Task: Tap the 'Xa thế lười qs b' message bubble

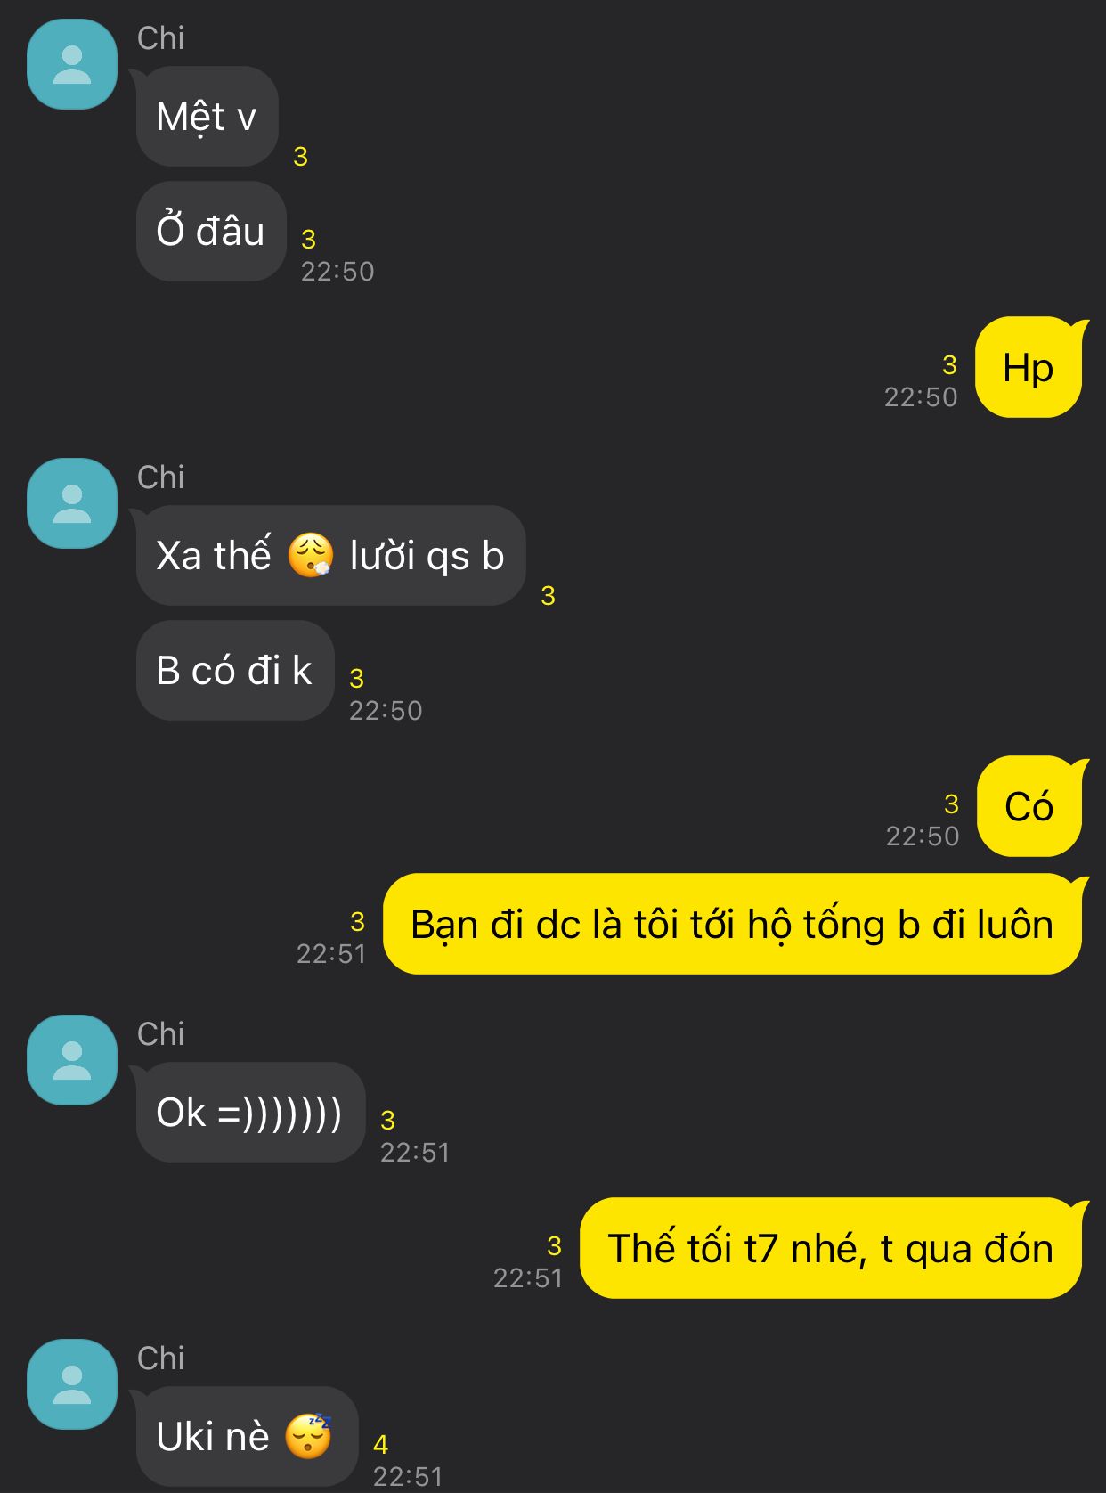Action: point(330,556)
